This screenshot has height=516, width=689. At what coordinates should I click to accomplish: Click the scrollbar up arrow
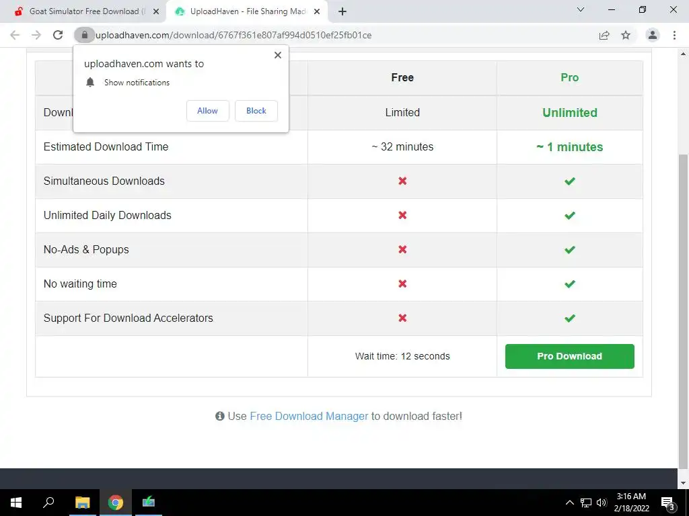(x=684, y=54)
